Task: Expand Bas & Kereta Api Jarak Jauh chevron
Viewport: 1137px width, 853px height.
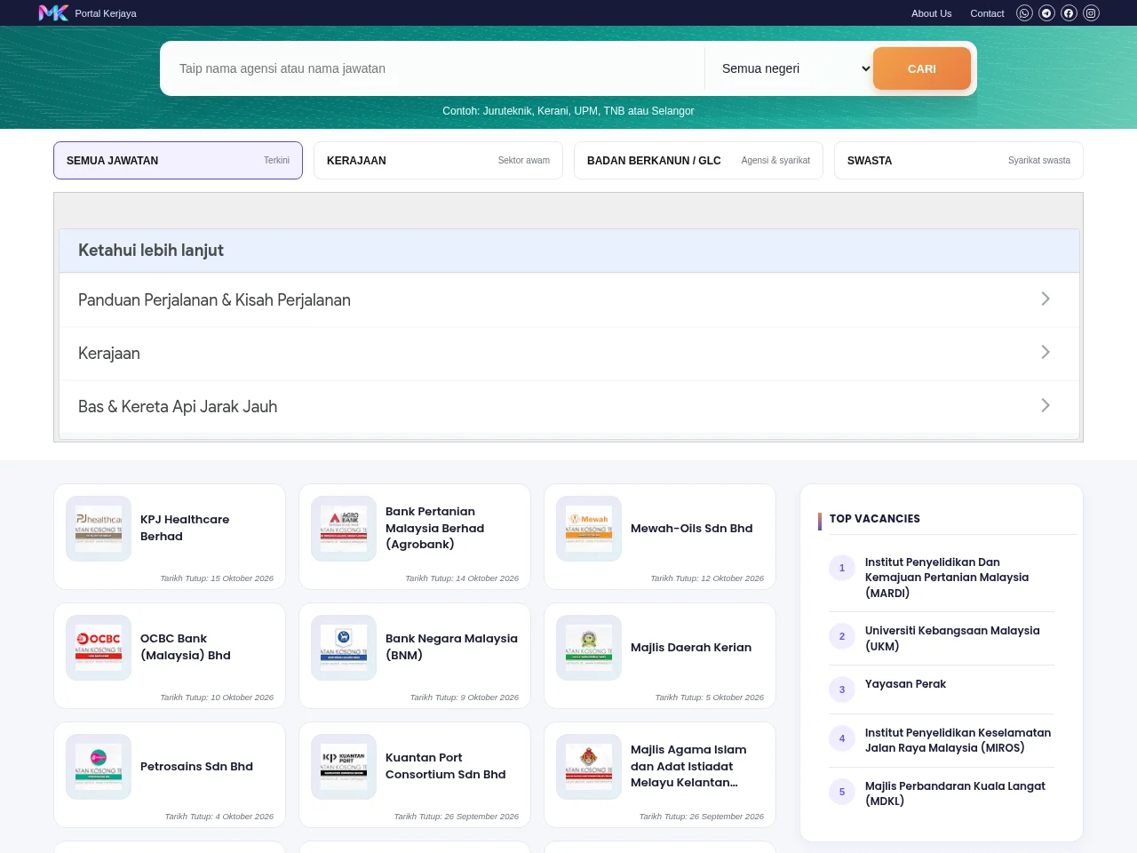Action: (1046, 406)
